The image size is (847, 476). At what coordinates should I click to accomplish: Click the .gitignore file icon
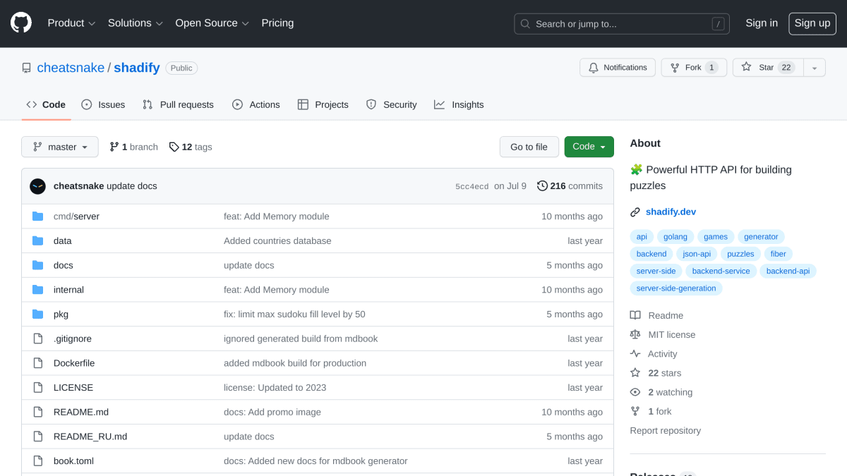pos(37,339)
